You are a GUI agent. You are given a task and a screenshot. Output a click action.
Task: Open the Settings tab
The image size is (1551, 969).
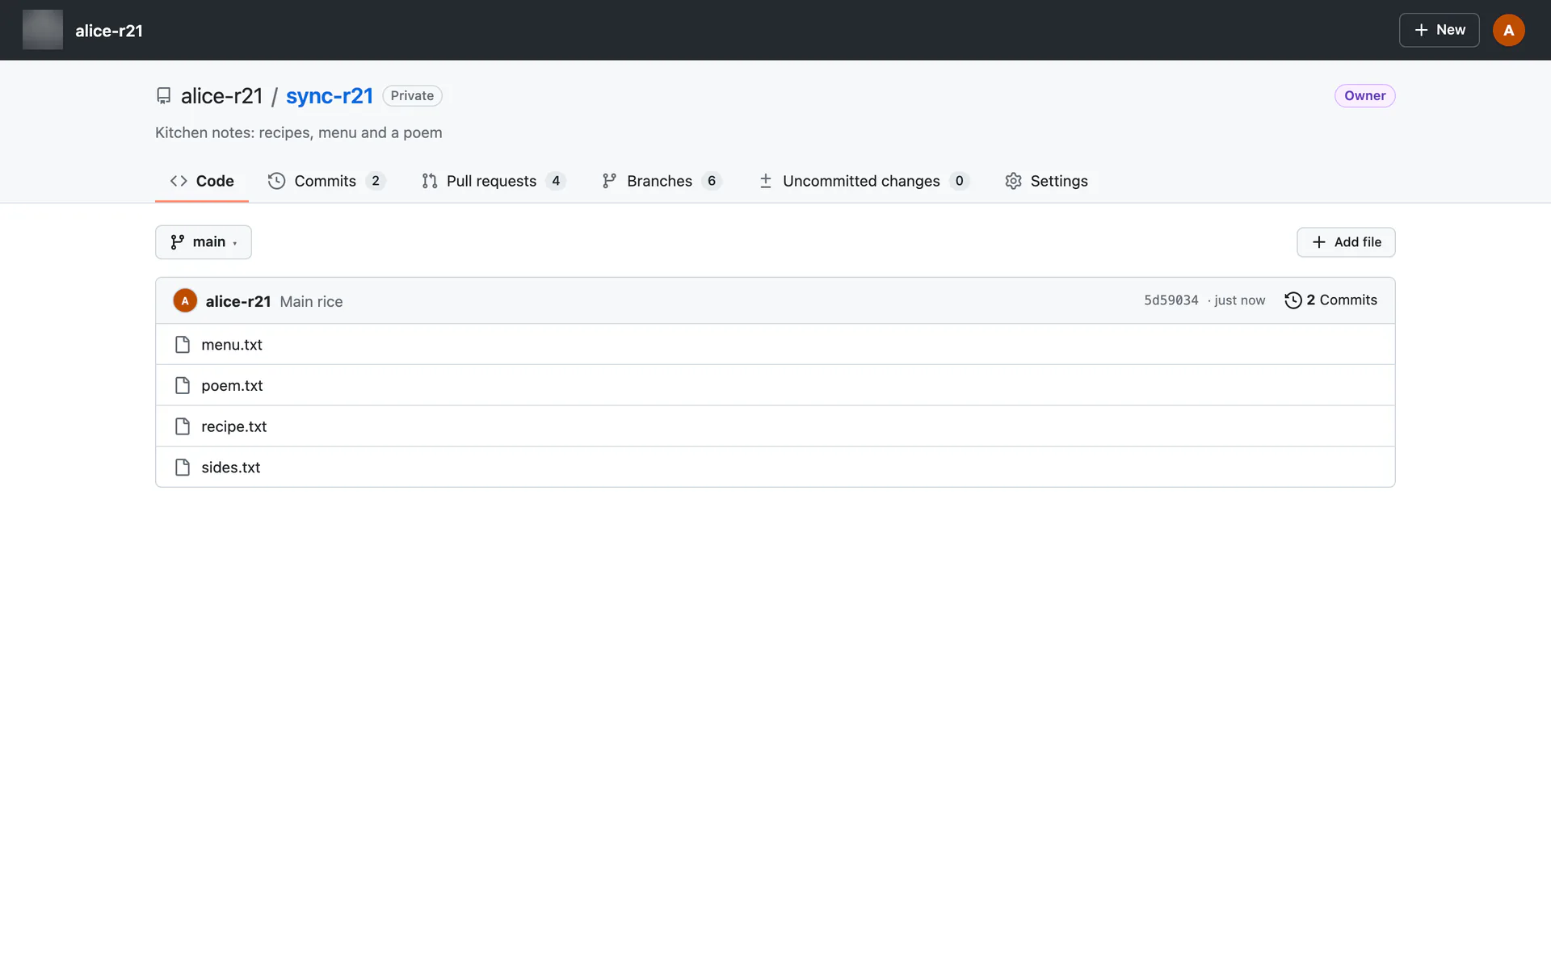tap(1046, 181)
